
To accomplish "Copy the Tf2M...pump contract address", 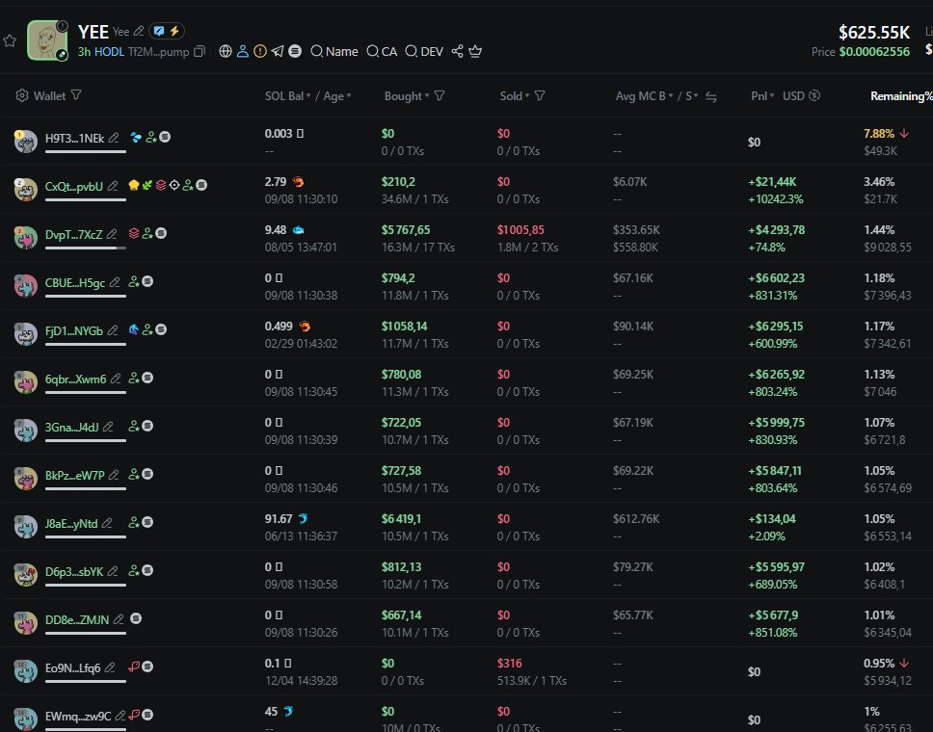I will tap(200, 52).
